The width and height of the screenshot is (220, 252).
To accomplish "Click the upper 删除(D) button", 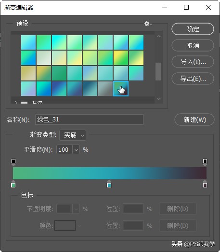I will point(178,209).
